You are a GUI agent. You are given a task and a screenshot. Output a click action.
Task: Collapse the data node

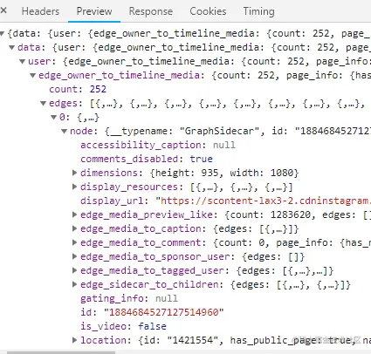[12, 47]
